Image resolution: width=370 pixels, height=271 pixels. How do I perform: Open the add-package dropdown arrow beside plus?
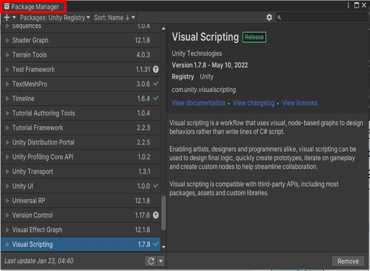pos(14,17)
